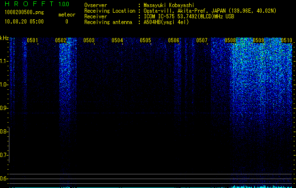The image size is (296, 188).
Task: Click time marker 0510
Action: pyautogui.click(x=287, y=40)
